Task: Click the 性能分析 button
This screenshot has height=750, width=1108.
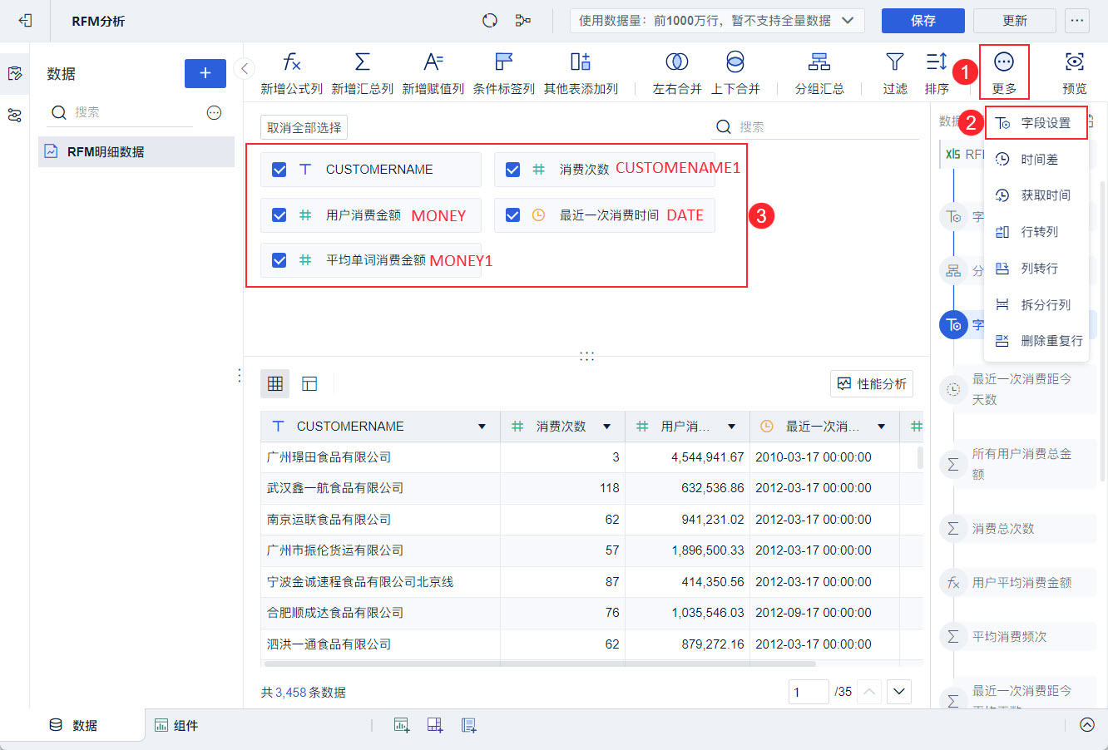Action: click(872, 383)
